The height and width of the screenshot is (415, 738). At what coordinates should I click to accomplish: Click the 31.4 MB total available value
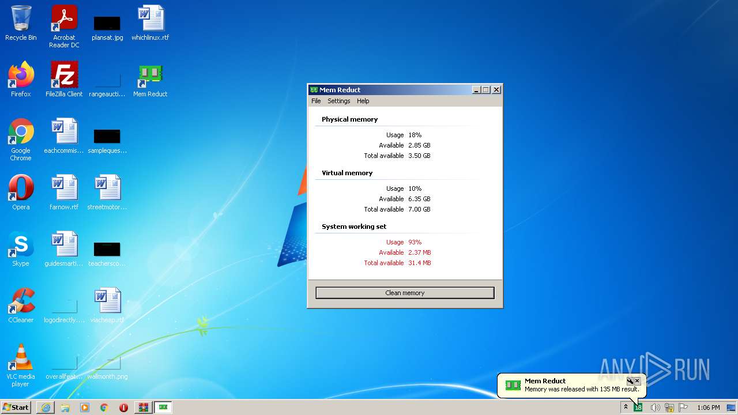point(420,263)
